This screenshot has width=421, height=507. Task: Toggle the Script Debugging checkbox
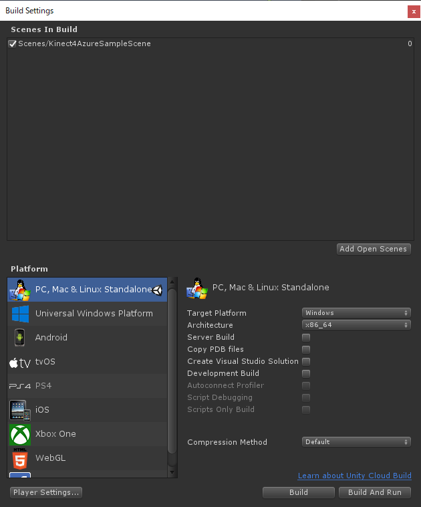coord(306,398)
